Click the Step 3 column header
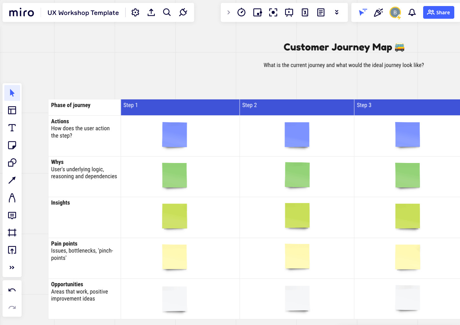 point(407,107)
